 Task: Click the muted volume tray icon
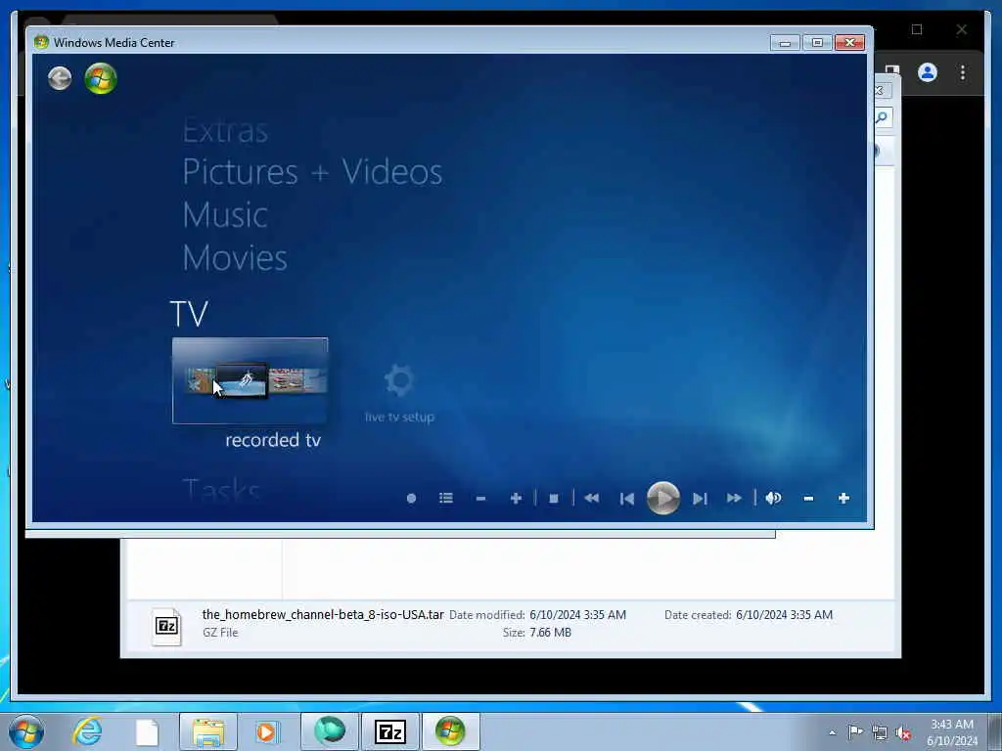click(x=903, y=732)
